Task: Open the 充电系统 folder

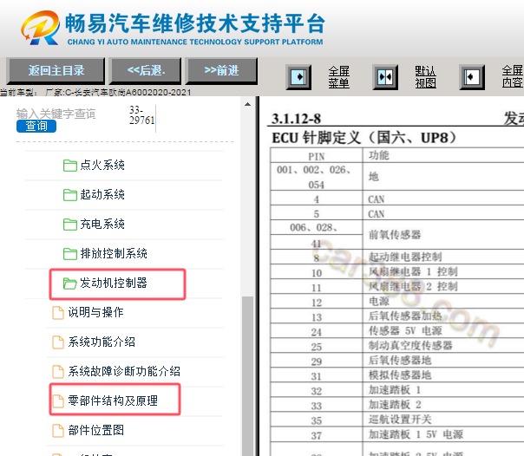Action: coord(102,224)
